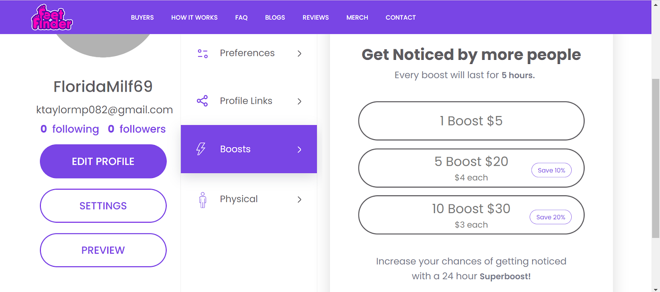Open the MERCH navigation link
660x292 pixels.
click(357, 17)
